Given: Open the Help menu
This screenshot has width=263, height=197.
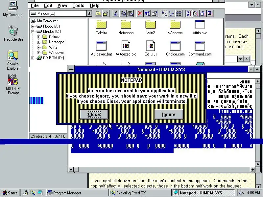Looking at the screenshot, I should (x=94, y=5).
